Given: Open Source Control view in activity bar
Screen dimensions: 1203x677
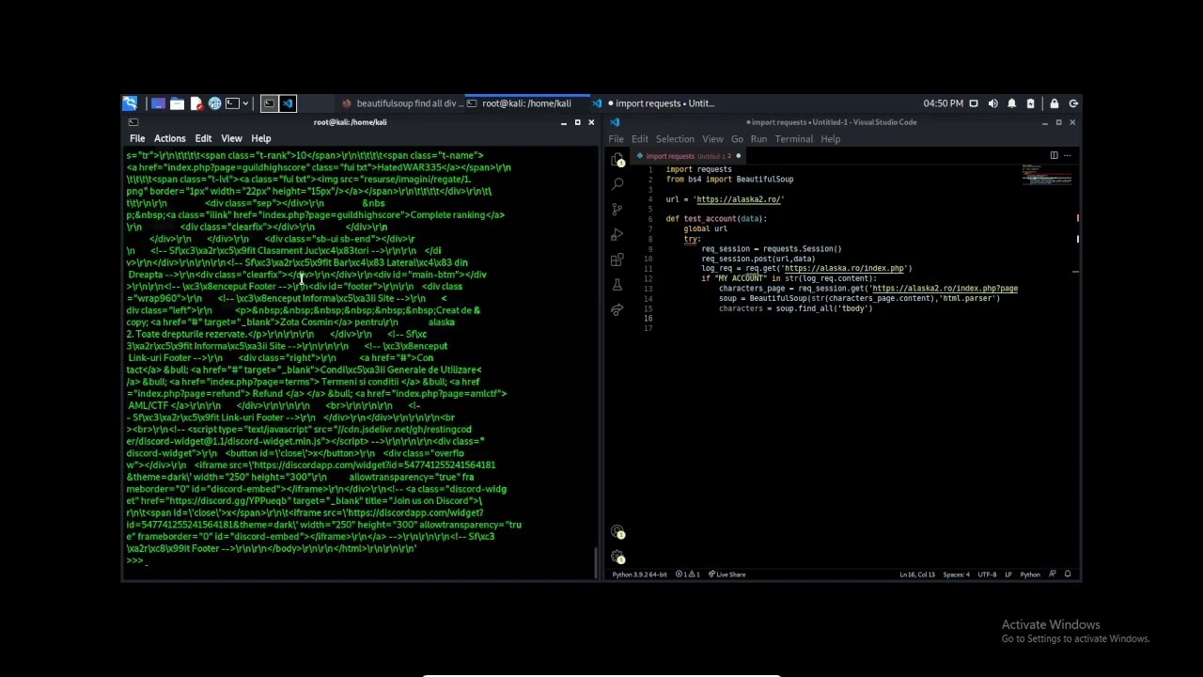Looking at the screenshot, I should click(617, 209).
